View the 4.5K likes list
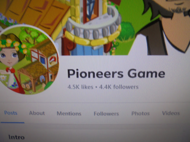190x142 pixels. (80, 87)
